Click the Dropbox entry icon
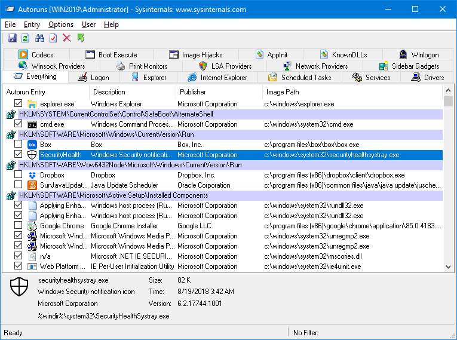This screenshot has height=340, width=457. tap(32, 175)
